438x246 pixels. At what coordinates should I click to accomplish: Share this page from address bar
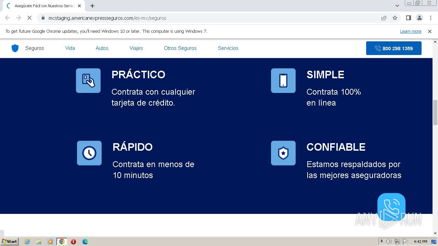(384, 18)
